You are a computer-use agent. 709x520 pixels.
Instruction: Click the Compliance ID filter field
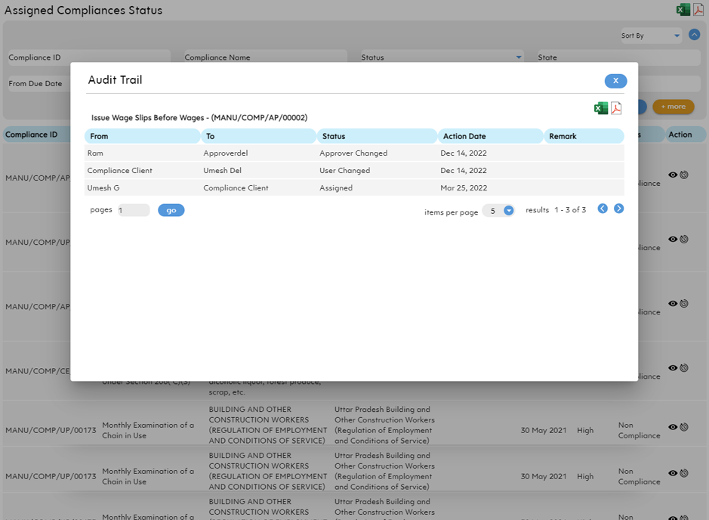click(89, 57)
